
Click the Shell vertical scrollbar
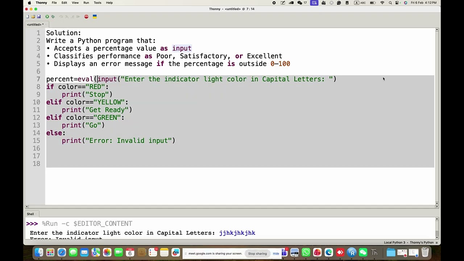[x=437, y=228]
